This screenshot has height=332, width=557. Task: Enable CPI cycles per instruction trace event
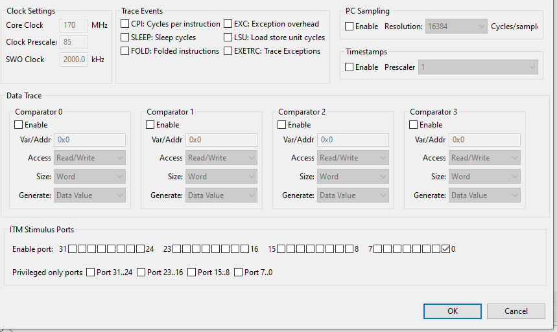(125, 24)
